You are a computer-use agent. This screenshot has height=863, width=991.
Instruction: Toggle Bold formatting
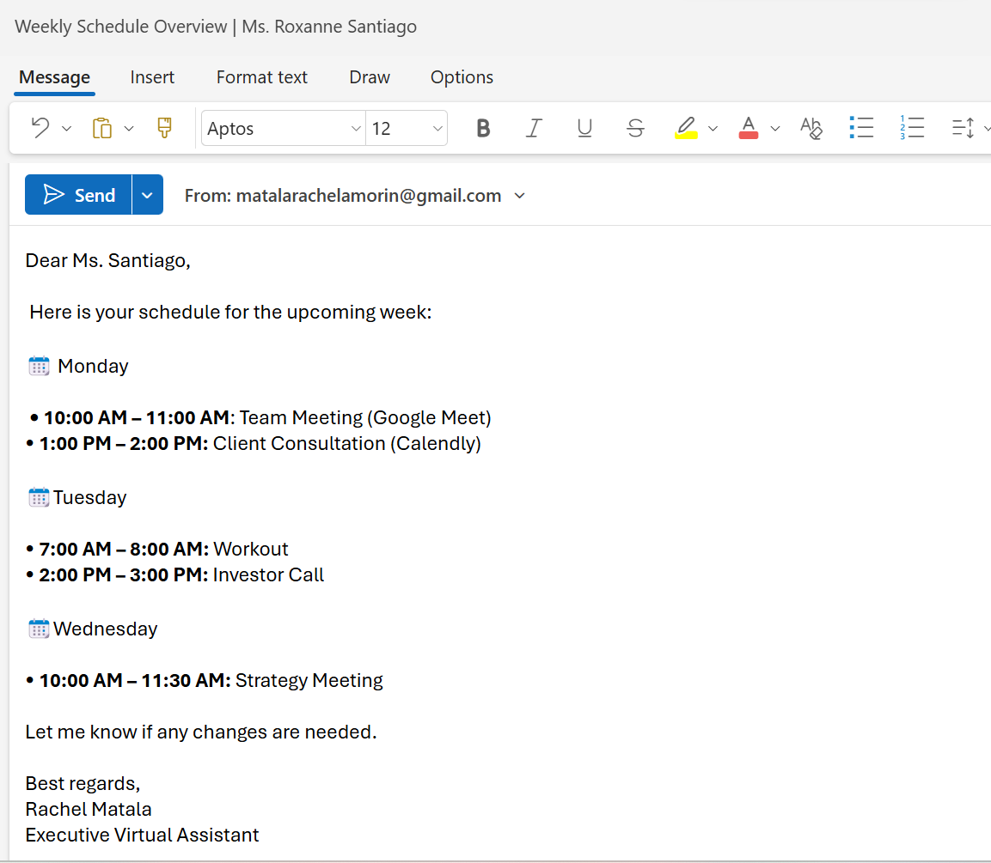tap(483, 128)
